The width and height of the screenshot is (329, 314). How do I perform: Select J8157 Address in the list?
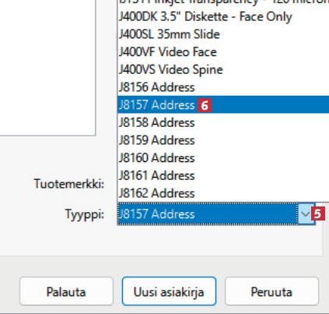coord(223,104)
